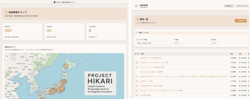Open スポーツウォーキング健幸教室の開催 link
The image size is (250, 99).
point(153,67)
